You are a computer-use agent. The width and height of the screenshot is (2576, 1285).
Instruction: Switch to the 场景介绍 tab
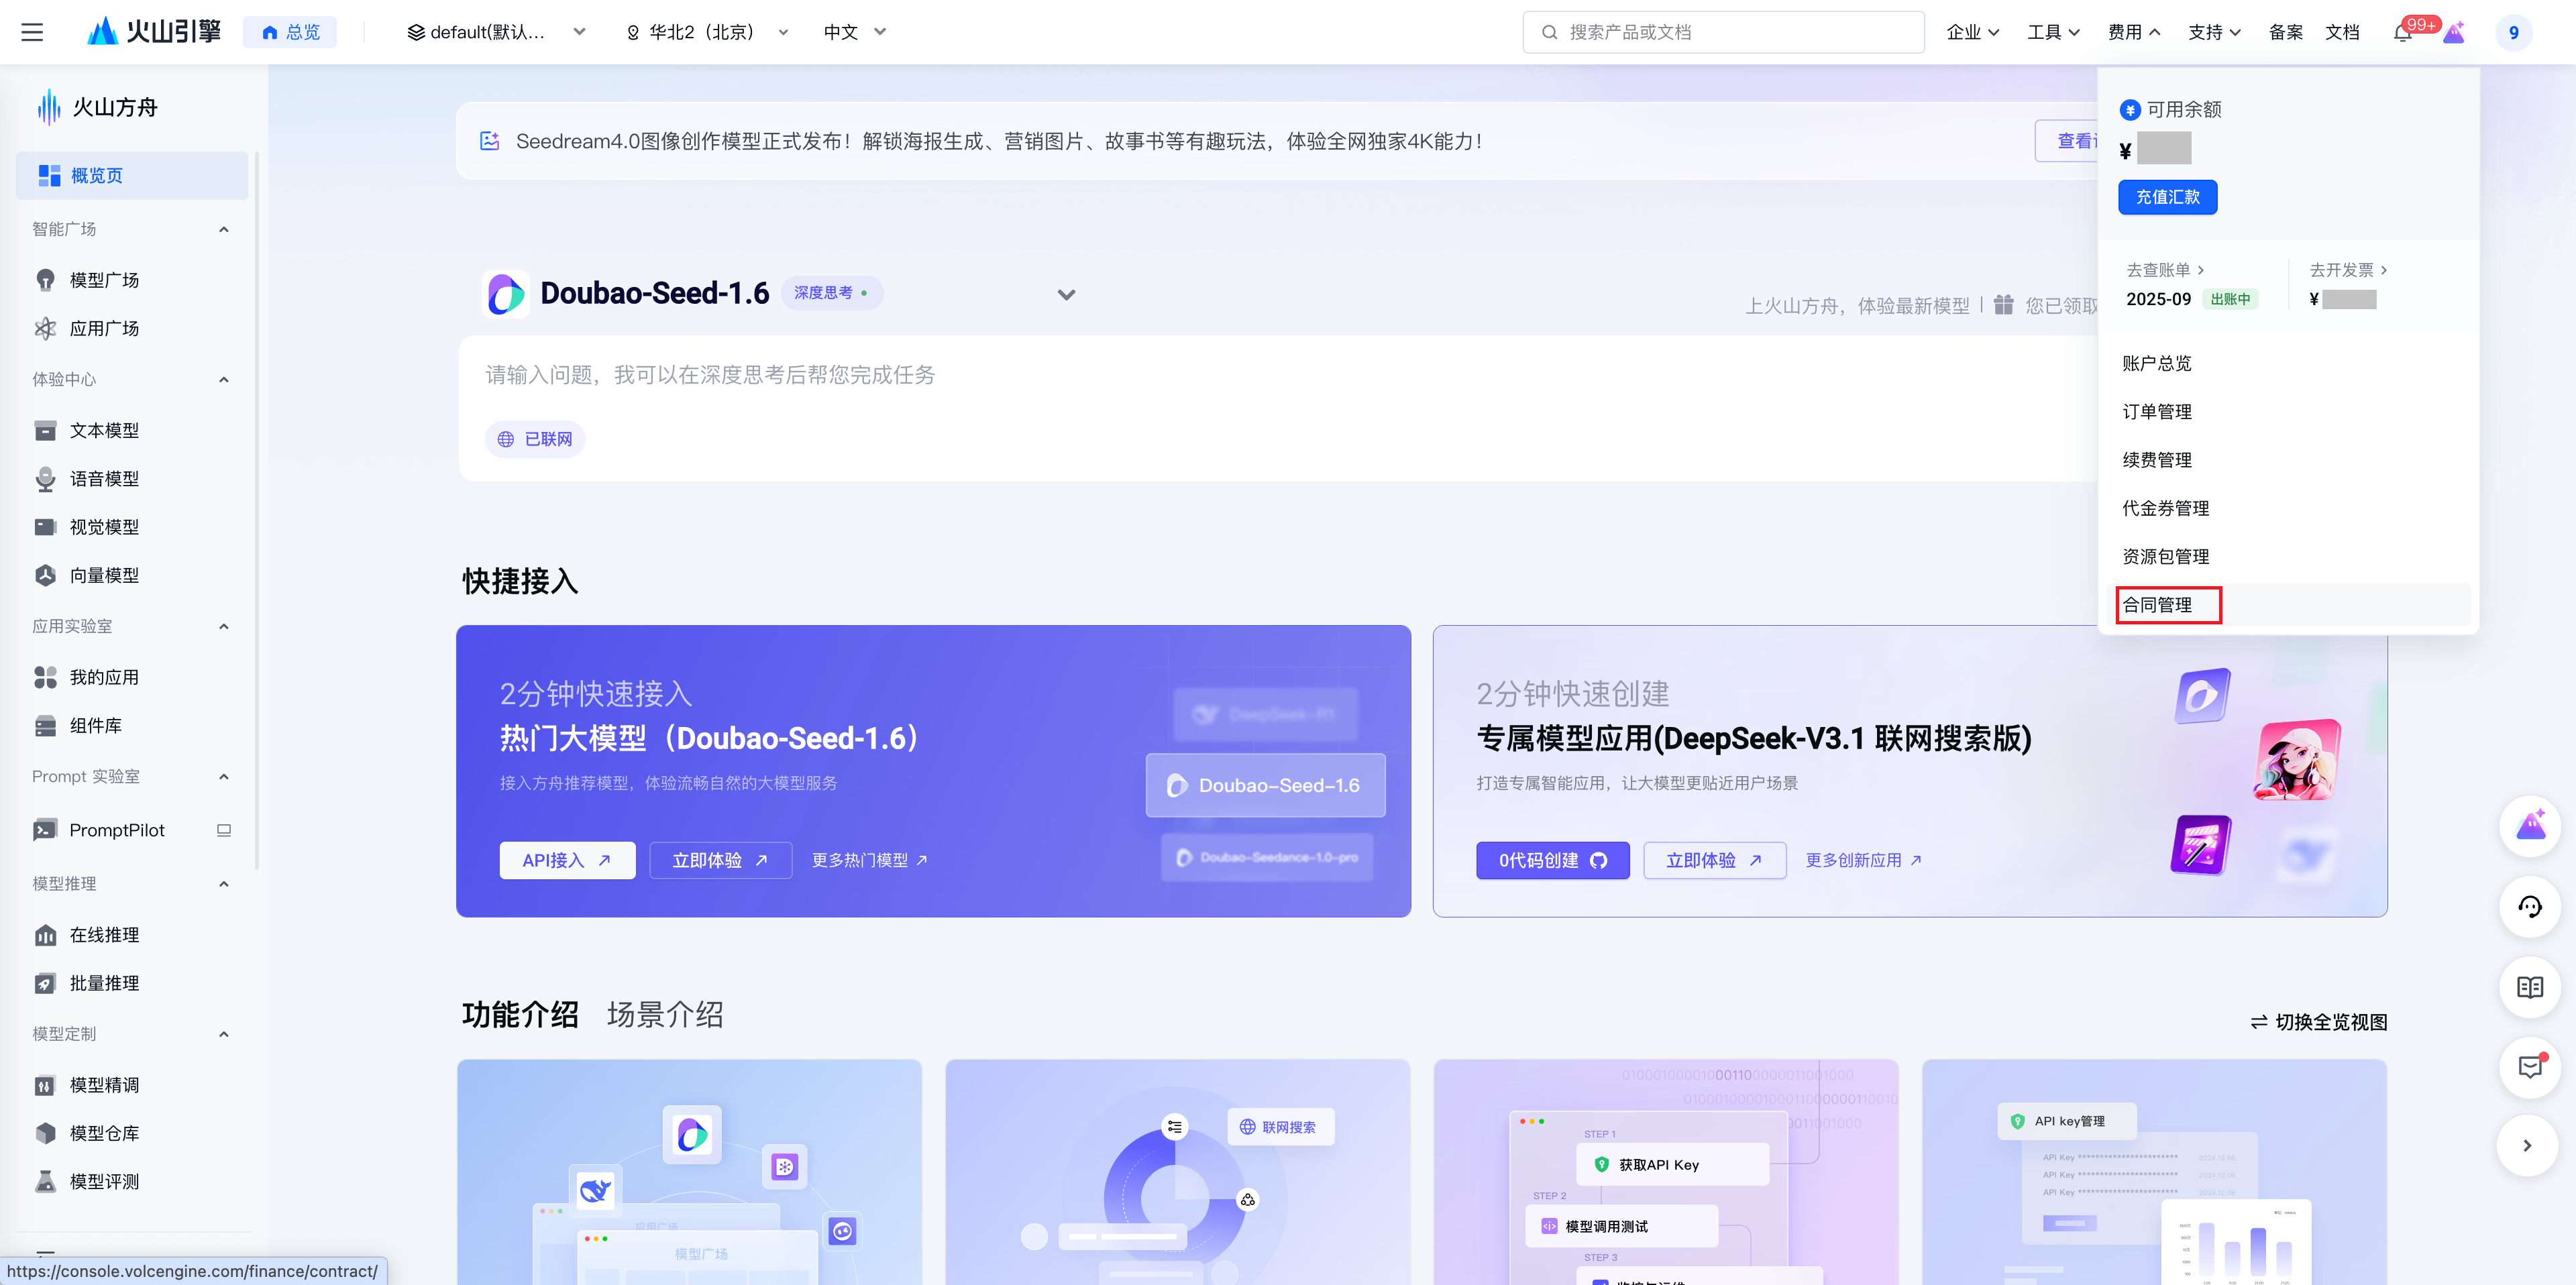(x=665, y=1015)
